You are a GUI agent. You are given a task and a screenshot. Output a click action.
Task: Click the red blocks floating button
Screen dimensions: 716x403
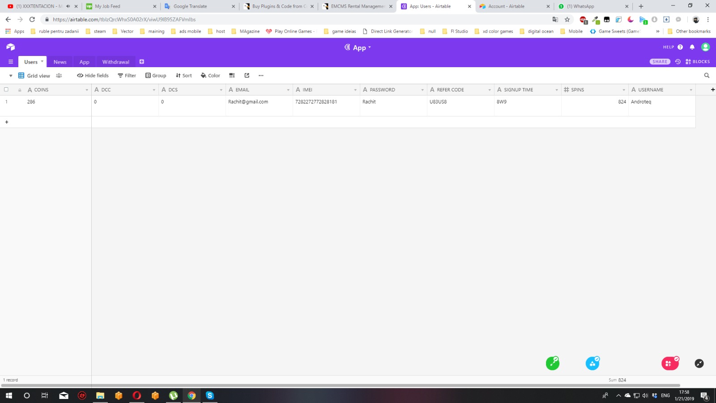pyautogui.click(x=670, y=363)
